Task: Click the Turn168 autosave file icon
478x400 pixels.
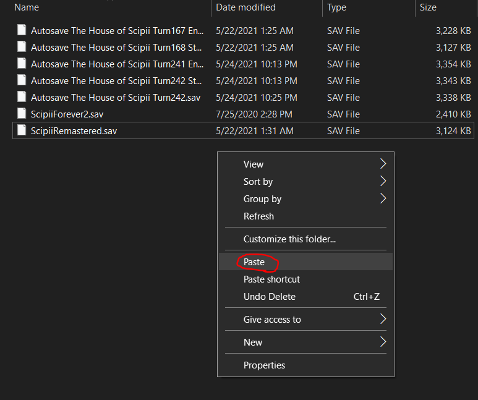Action: click(22, 48)
